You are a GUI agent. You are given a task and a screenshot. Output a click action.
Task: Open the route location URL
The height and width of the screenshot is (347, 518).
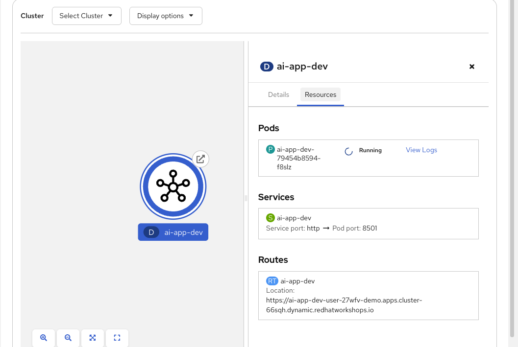[344, 305]
